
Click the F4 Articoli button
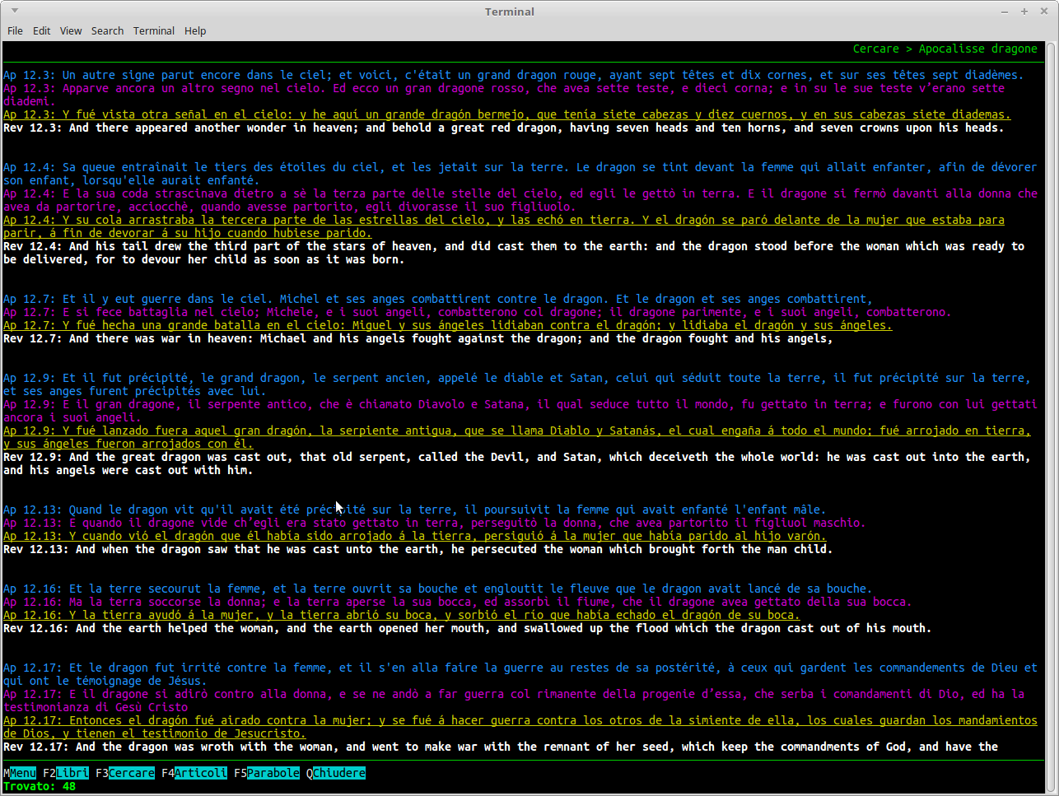[194, 773]
